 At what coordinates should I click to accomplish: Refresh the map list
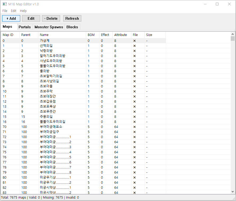[72, 18]
